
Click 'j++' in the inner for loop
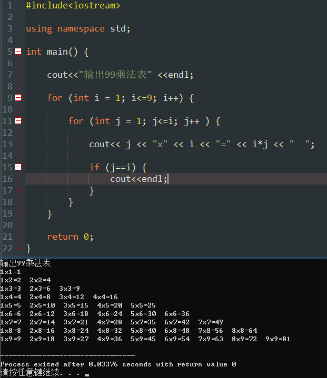pos(192,121)
